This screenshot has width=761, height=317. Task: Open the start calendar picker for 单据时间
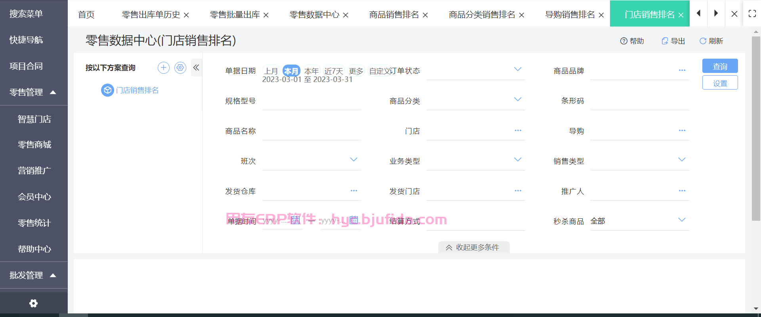[x=295, y=220]
